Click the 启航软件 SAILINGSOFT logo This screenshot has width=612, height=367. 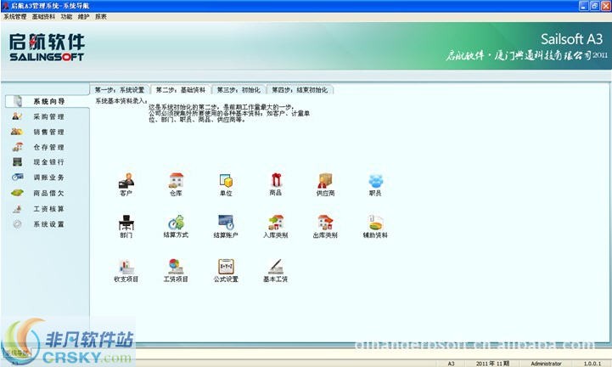(x=47, y=48)
